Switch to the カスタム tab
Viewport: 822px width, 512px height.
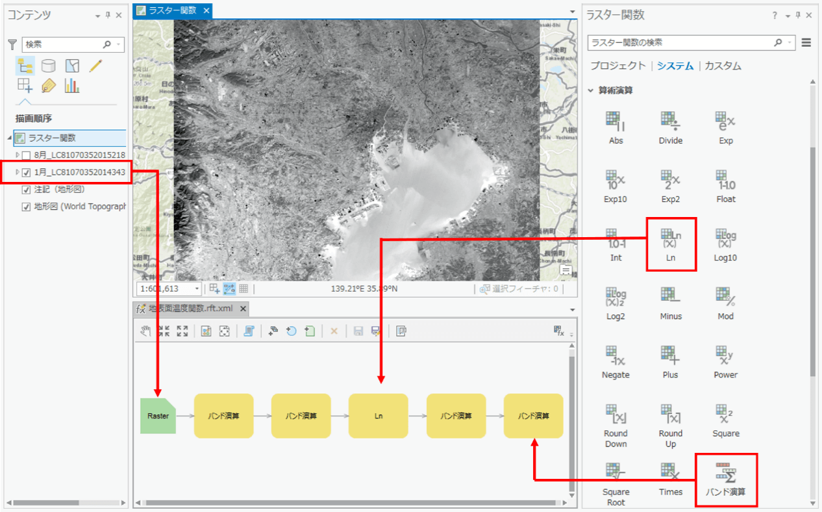(x=723, y=66)
